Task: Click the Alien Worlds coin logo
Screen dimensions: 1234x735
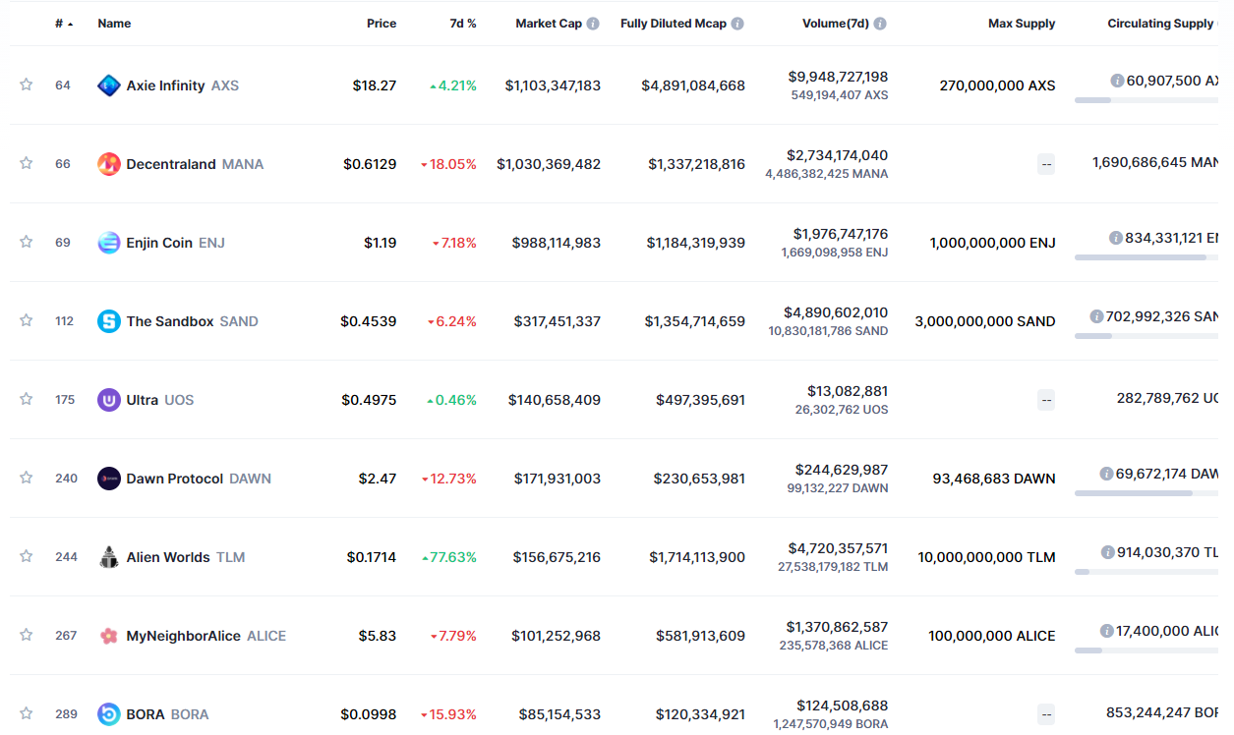Action: pos(109,557)
